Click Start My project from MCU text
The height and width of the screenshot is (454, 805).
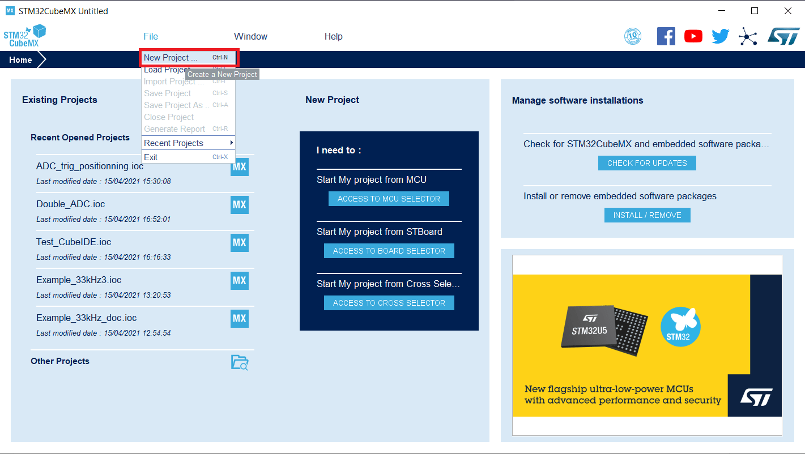point(372,180)
